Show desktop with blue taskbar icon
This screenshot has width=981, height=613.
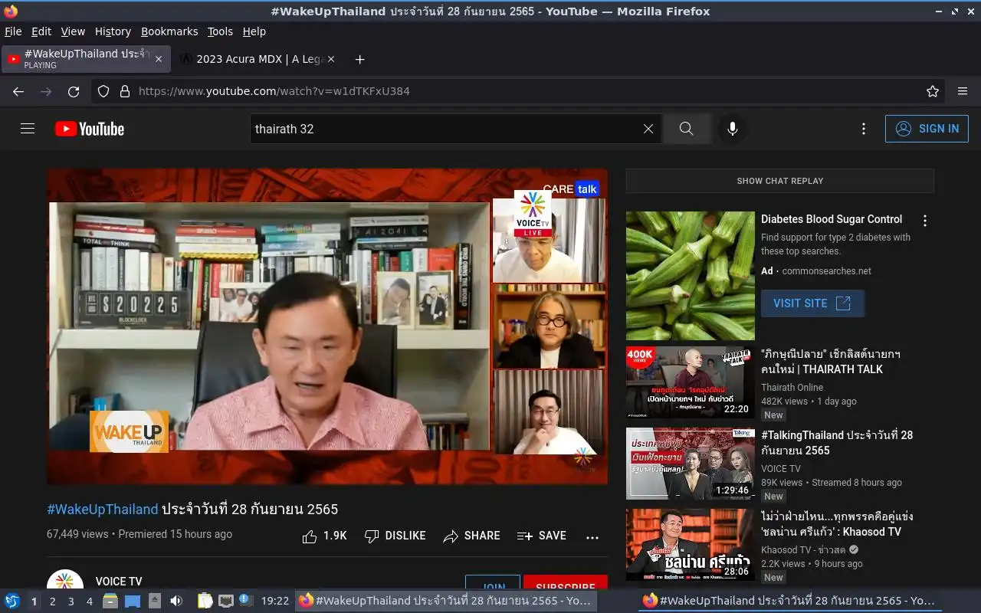(x=132, y=601)
